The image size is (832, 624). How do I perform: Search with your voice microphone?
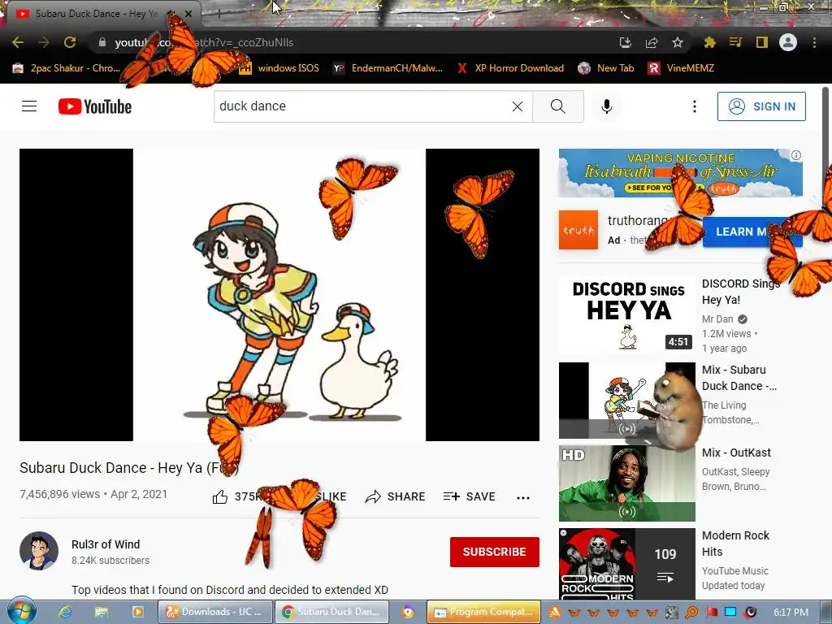click(606, 106)
